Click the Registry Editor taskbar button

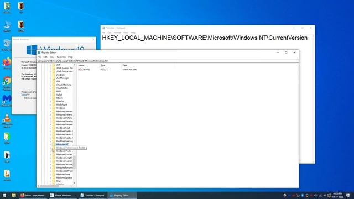tap(122, 195)
